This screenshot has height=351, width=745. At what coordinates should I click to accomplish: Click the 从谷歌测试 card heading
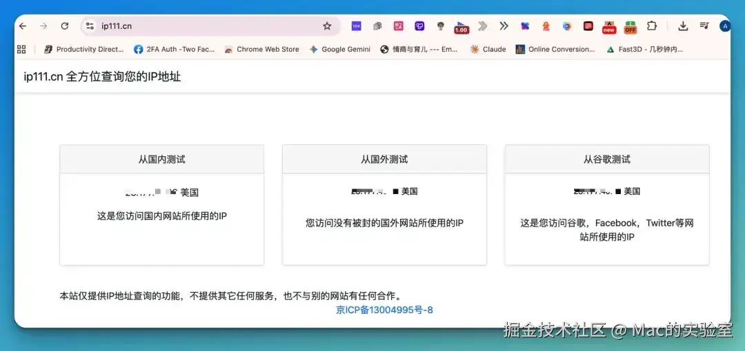(x=607, y=160)
